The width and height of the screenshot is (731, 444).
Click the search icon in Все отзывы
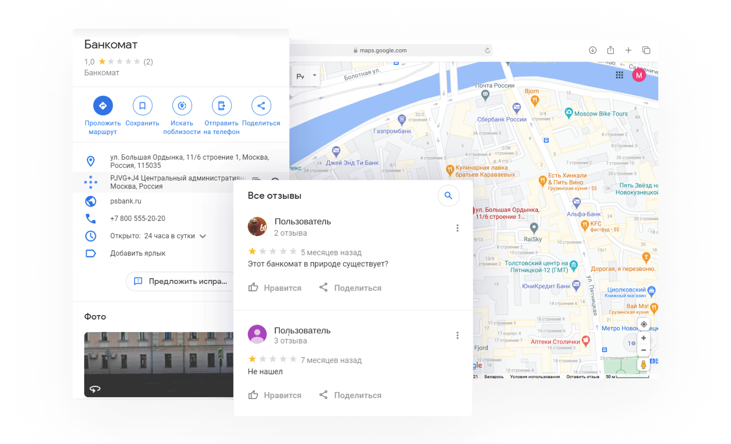448,196
